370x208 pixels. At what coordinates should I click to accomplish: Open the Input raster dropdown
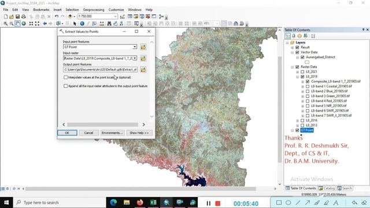pyautogui.click(x=135, y=58)
